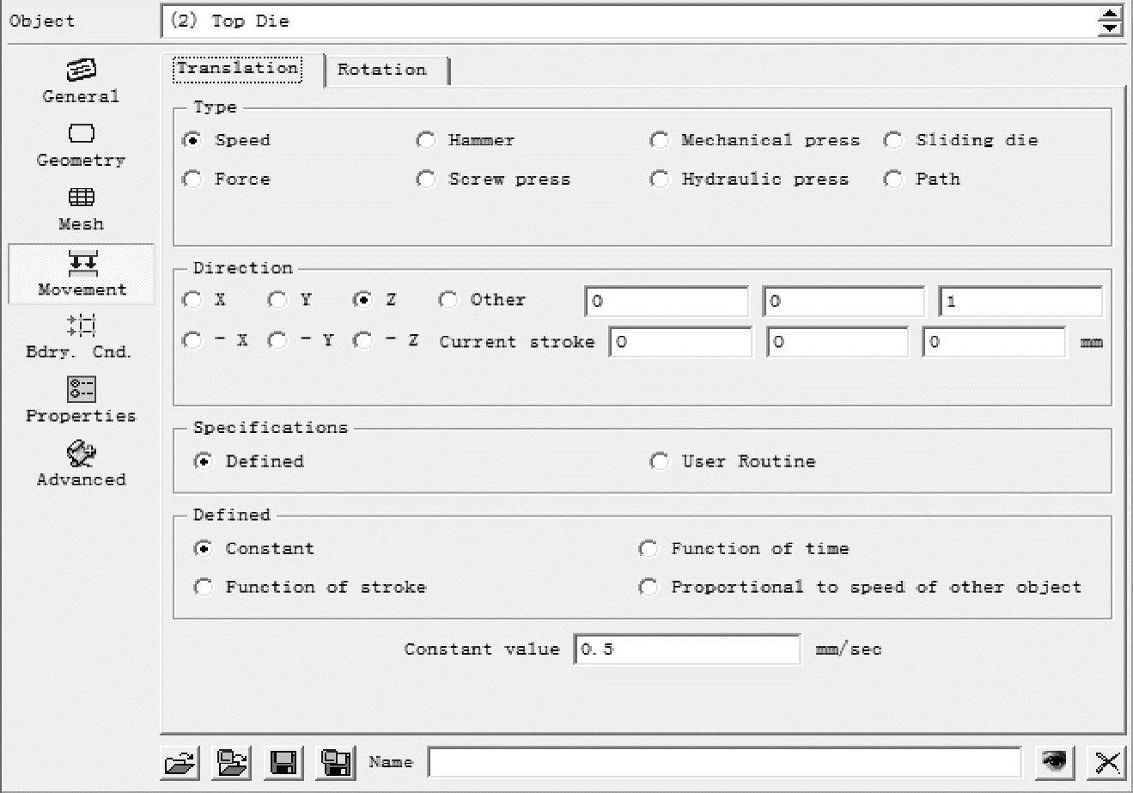Open the Properties section icon
Viewport: 1133px width, 793px height.
[x=81, y=391]
